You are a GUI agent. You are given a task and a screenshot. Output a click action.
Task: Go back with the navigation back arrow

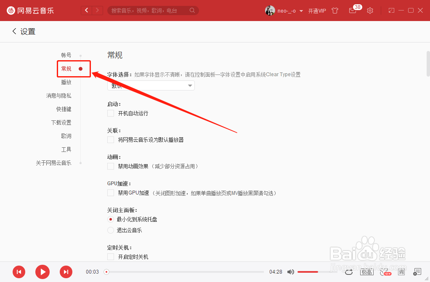click(x=87, y=11)
